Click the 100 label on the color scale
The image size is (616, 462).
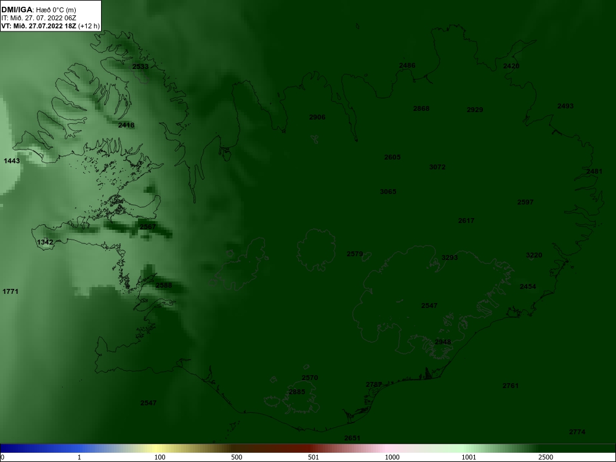click(x=160, y=457)
